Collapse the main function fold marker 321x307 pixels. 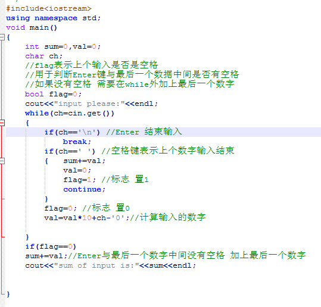[x=2, y=37]
